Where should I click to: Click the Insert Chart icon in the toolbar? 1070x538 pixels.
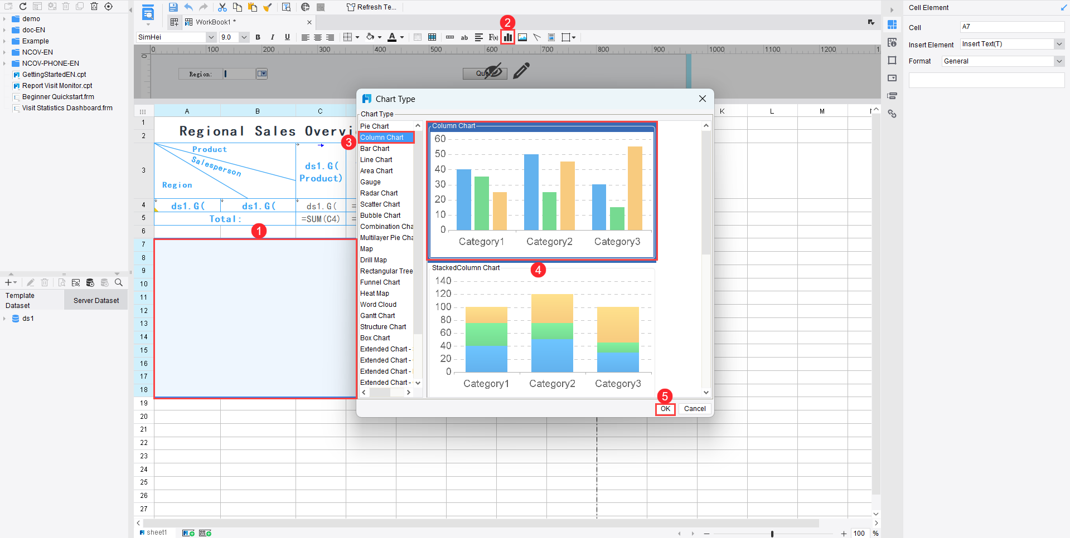(x=507, y=37)
